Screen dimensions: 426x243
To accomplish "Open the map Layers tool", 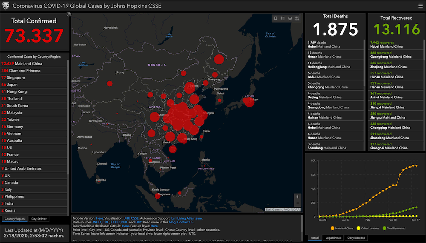I will pyautogui.click(x=290, y=18).
